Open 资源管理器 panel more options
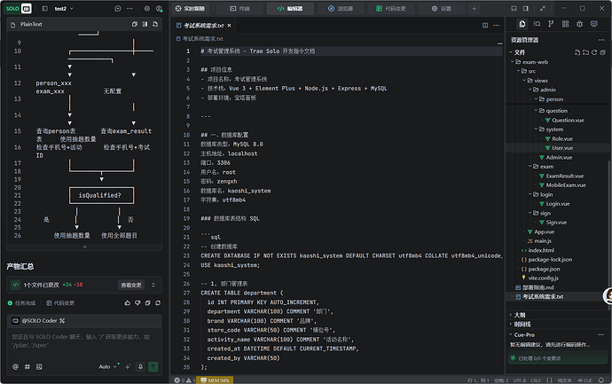Screen dimensions: 612x384 click(x=601, y=40)
